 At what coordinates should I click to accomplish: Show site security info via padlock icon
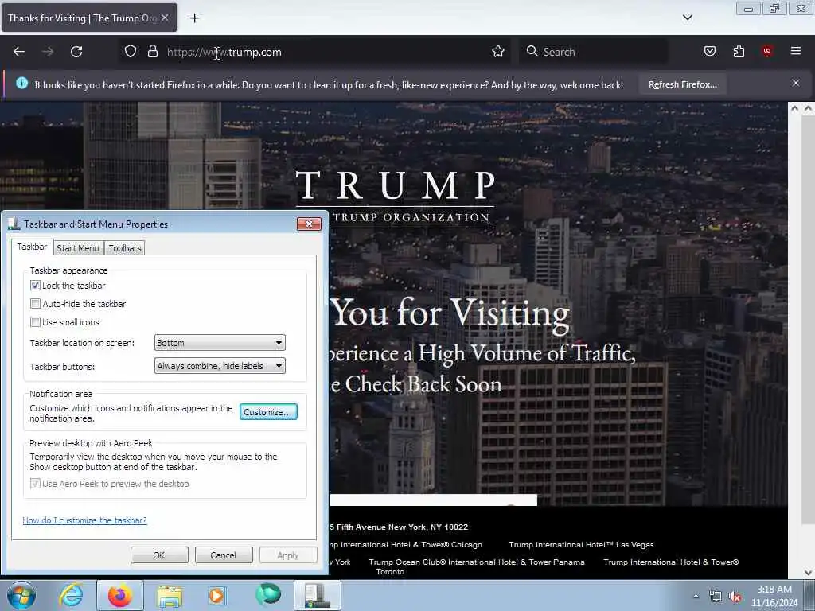tap(152, 52)
